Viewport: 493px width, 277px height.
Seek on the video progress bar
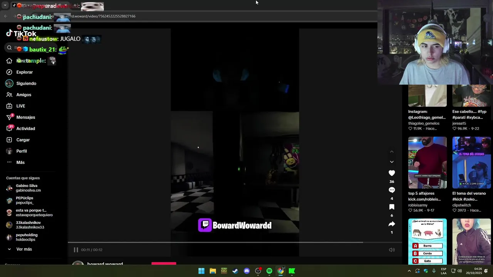coord(235,242)
